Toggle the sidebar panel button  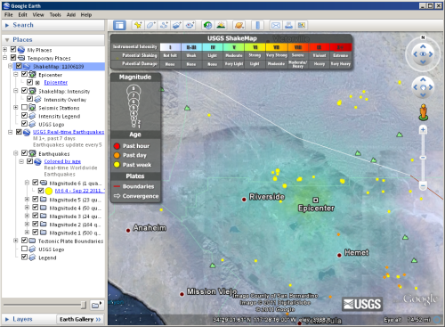coord(119,25)
